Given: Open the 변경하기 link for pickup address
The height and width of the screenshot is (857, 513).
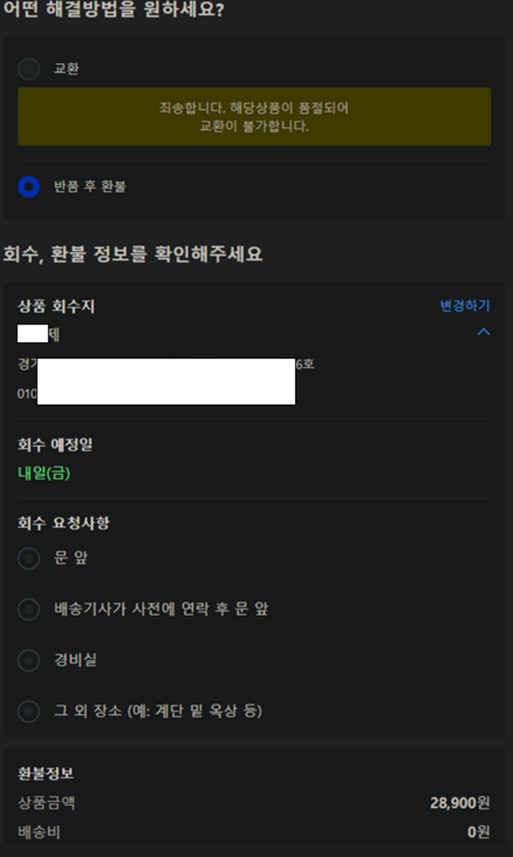Looking at the screenshot, I should [x=465, y=305].
